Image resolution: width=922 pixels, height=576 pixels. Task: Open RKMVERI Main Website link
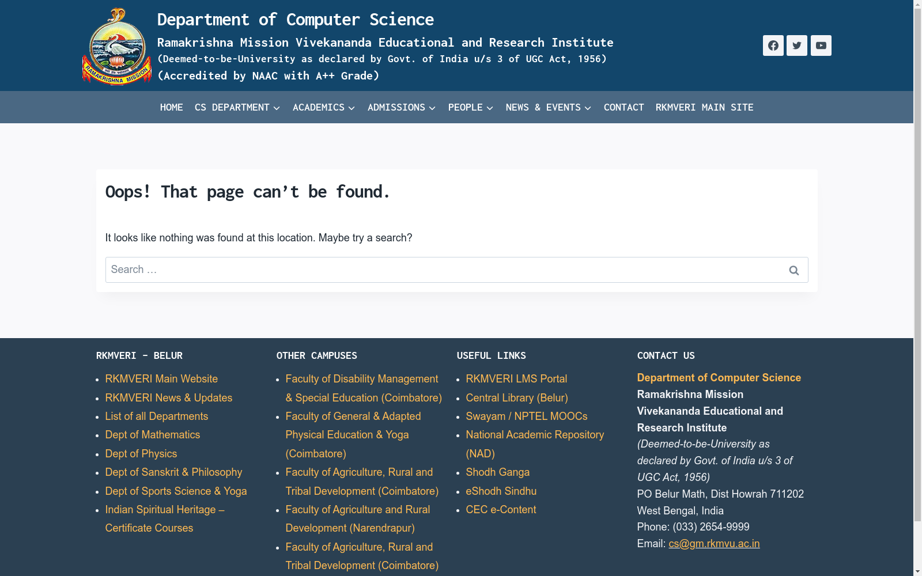pyautogui.click(x=161, y=379)
